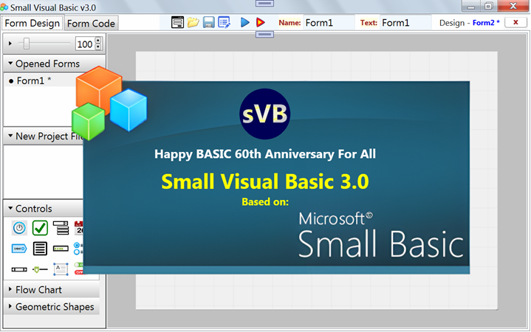Expand the Flow Chart section

11,290
